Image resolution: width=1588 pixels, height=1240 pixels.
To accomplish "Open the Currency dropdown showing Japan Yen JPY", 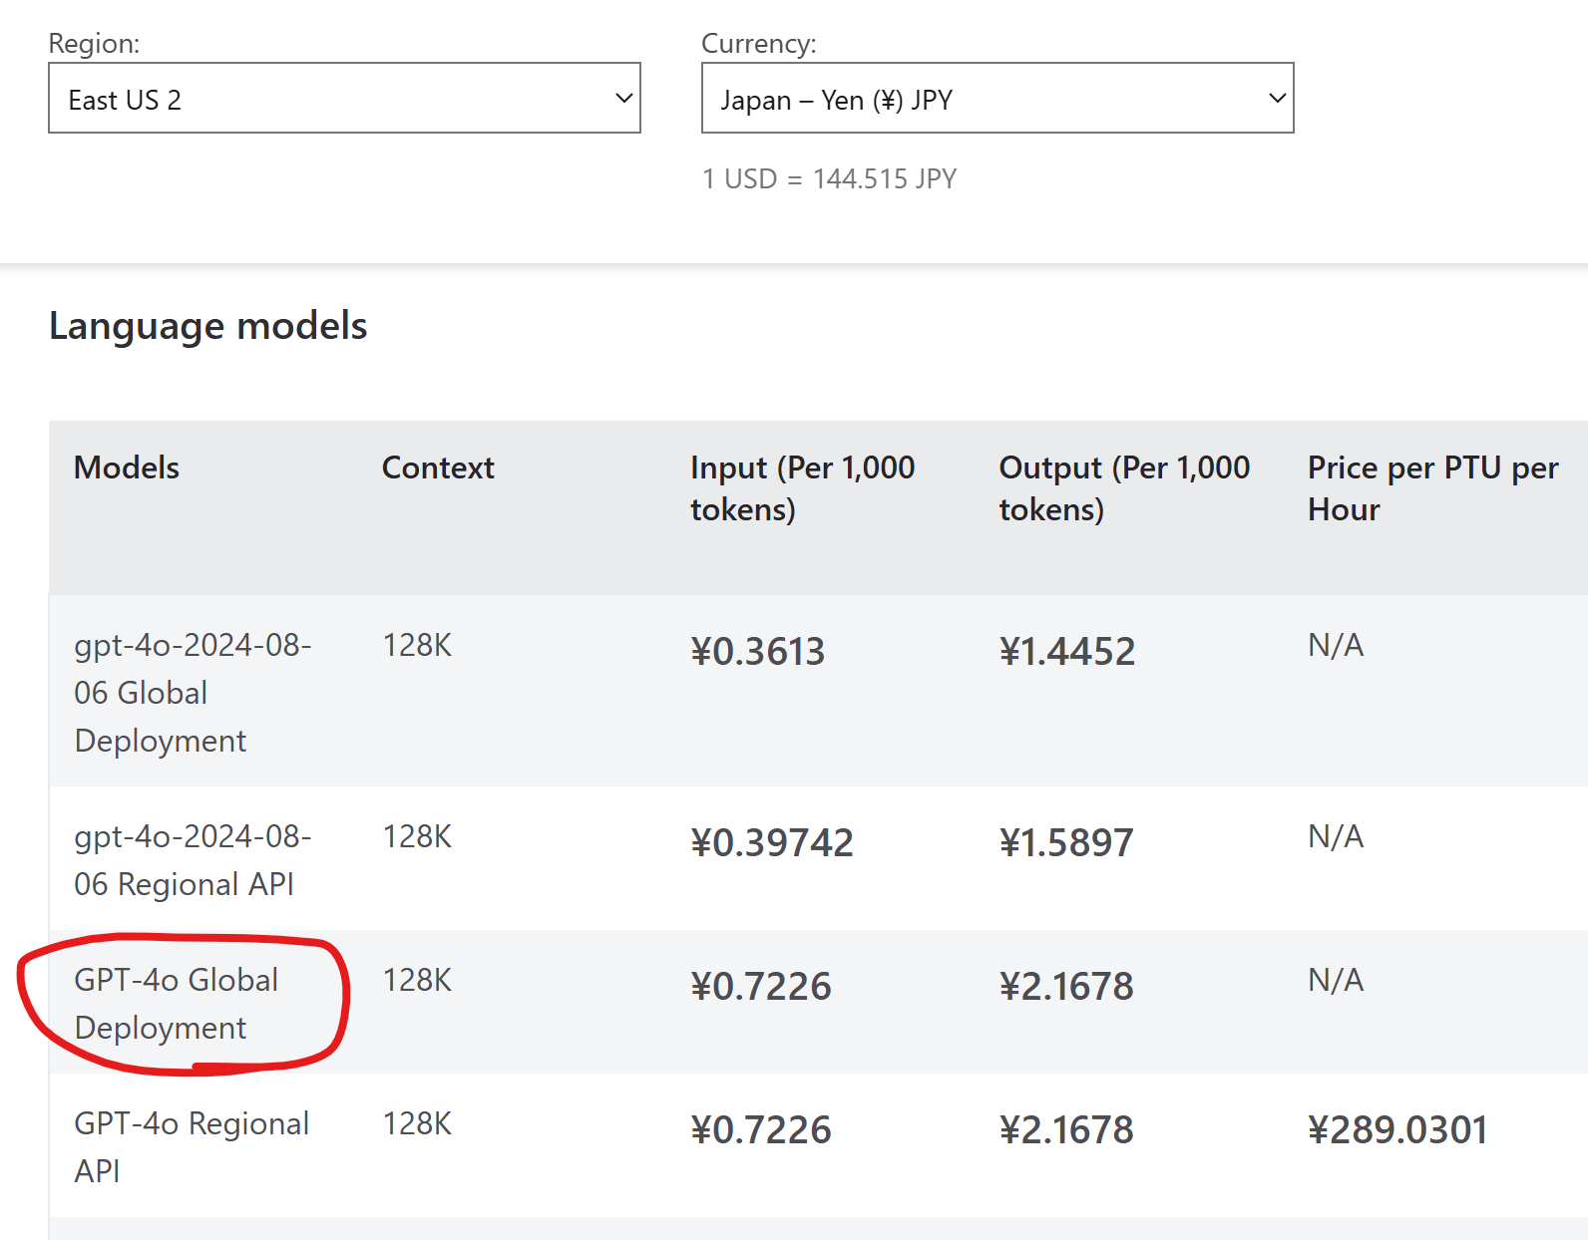I will pos(997,98).
